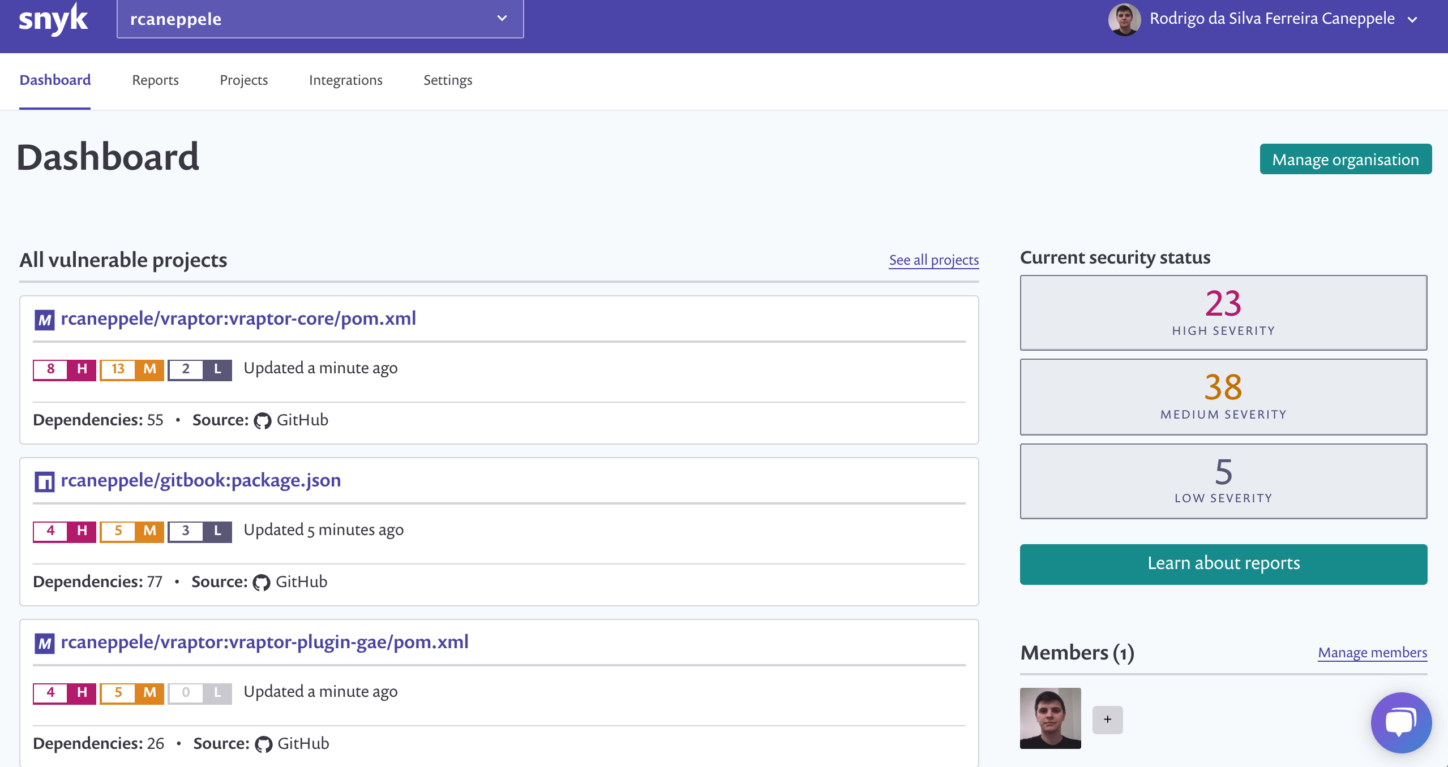
Task: Expand the user account menu chevron
Action: [1412, 19]
